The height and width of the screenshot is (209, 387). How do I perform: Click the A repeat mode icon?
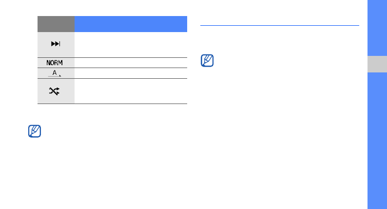[x=56, y=73]
